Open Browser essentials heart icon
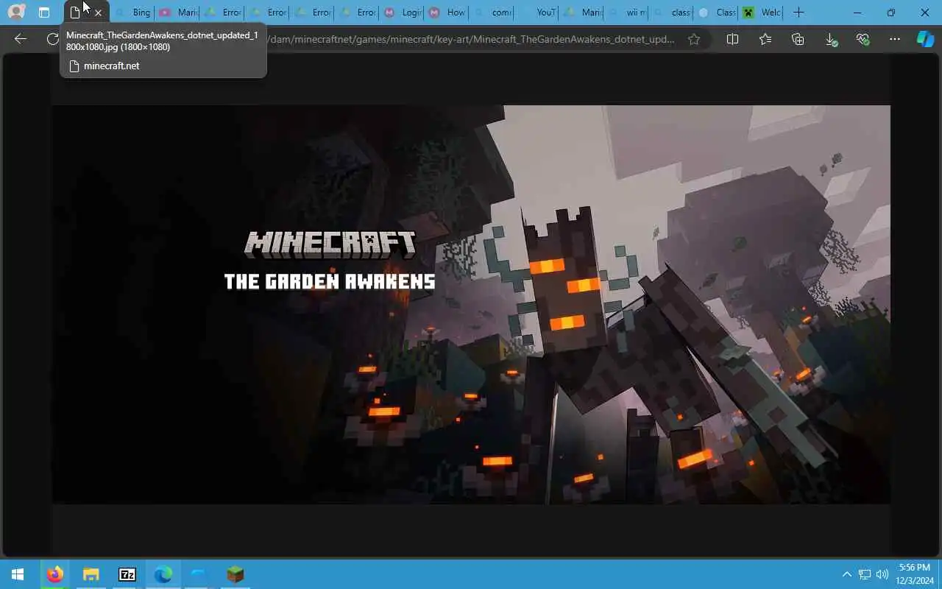This screenshot has height=589, width=942. (x=863, y=39)
